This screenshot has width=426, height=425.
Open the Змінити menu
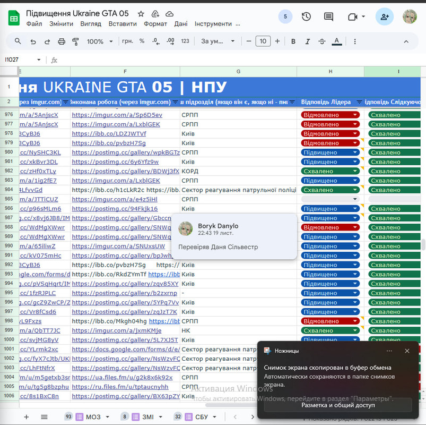coord(61,24)
